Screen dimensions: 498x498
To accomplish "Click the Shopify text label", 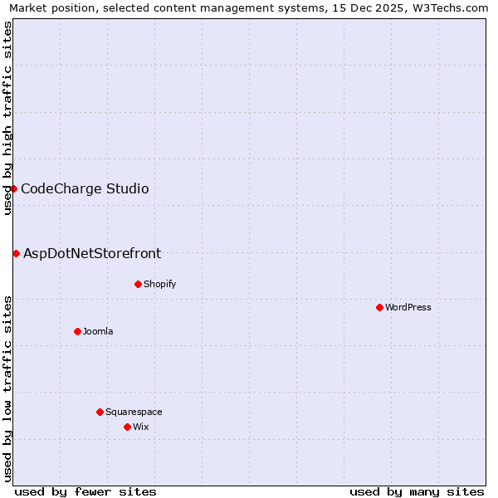I will (x=159, y=285).
